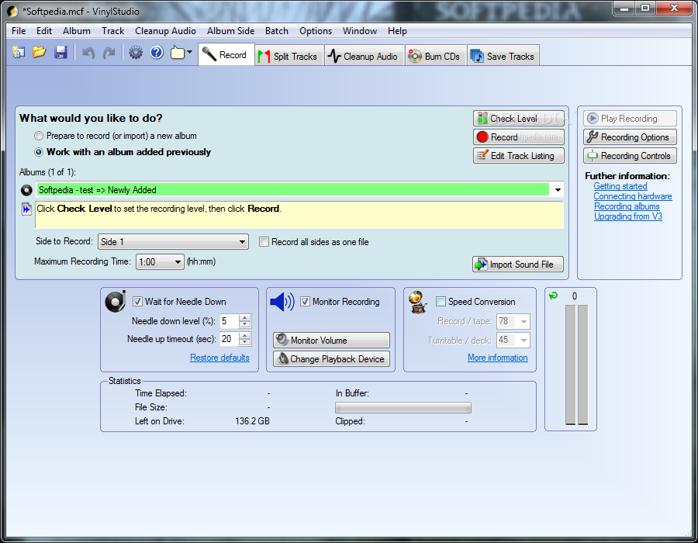The width and height of the screenshot is (698, 543).
Task: Open the Options menu
Action: tap(316, 31)
